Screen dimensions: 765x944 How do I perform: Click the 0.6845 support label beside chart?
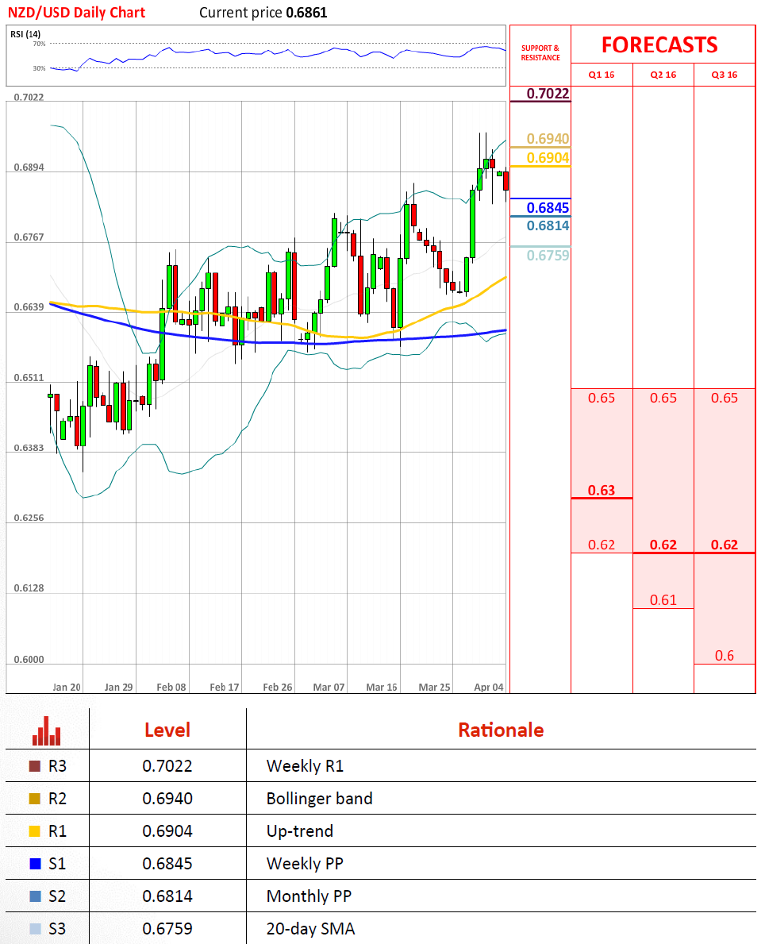(x=548, y=208)
